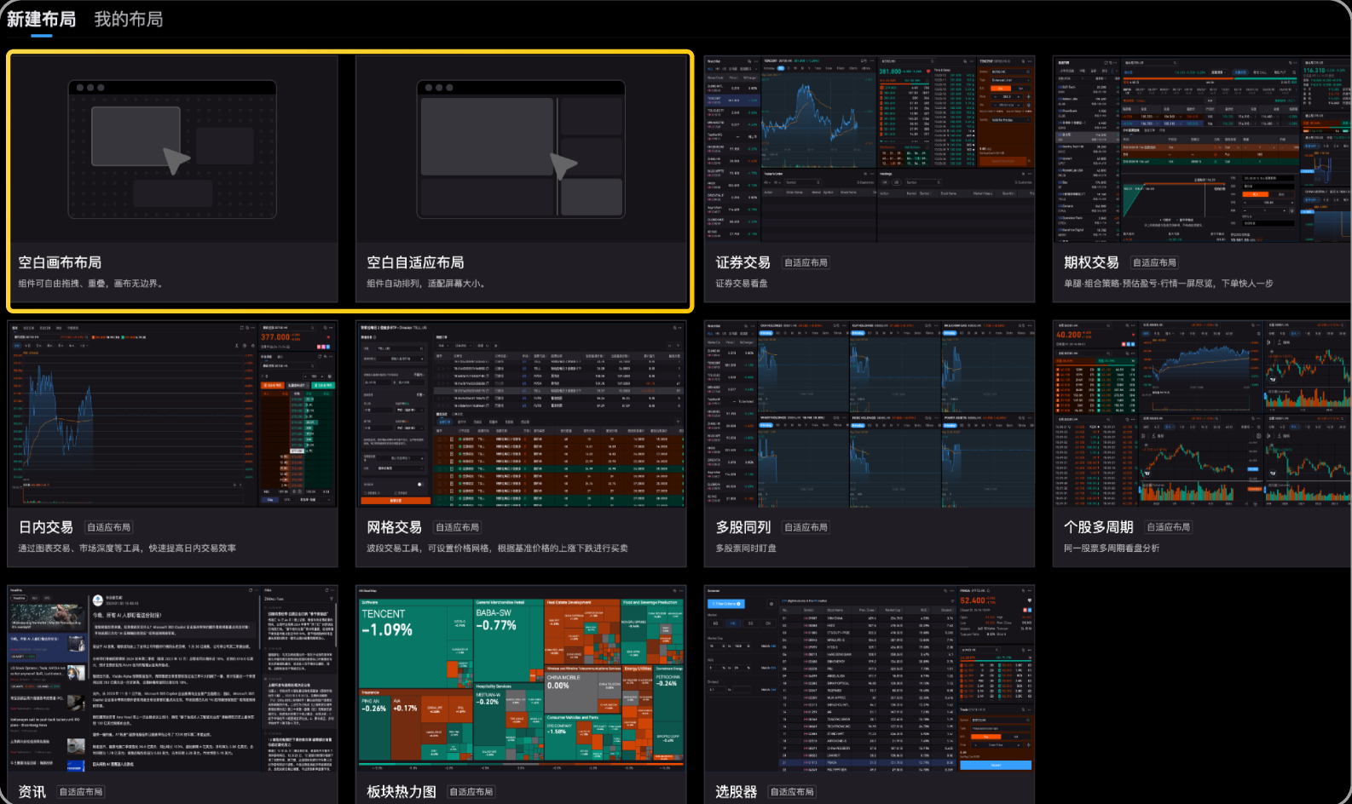Click the 期权交易 card title
1352x804 pixels.
tap(1091, 262)
